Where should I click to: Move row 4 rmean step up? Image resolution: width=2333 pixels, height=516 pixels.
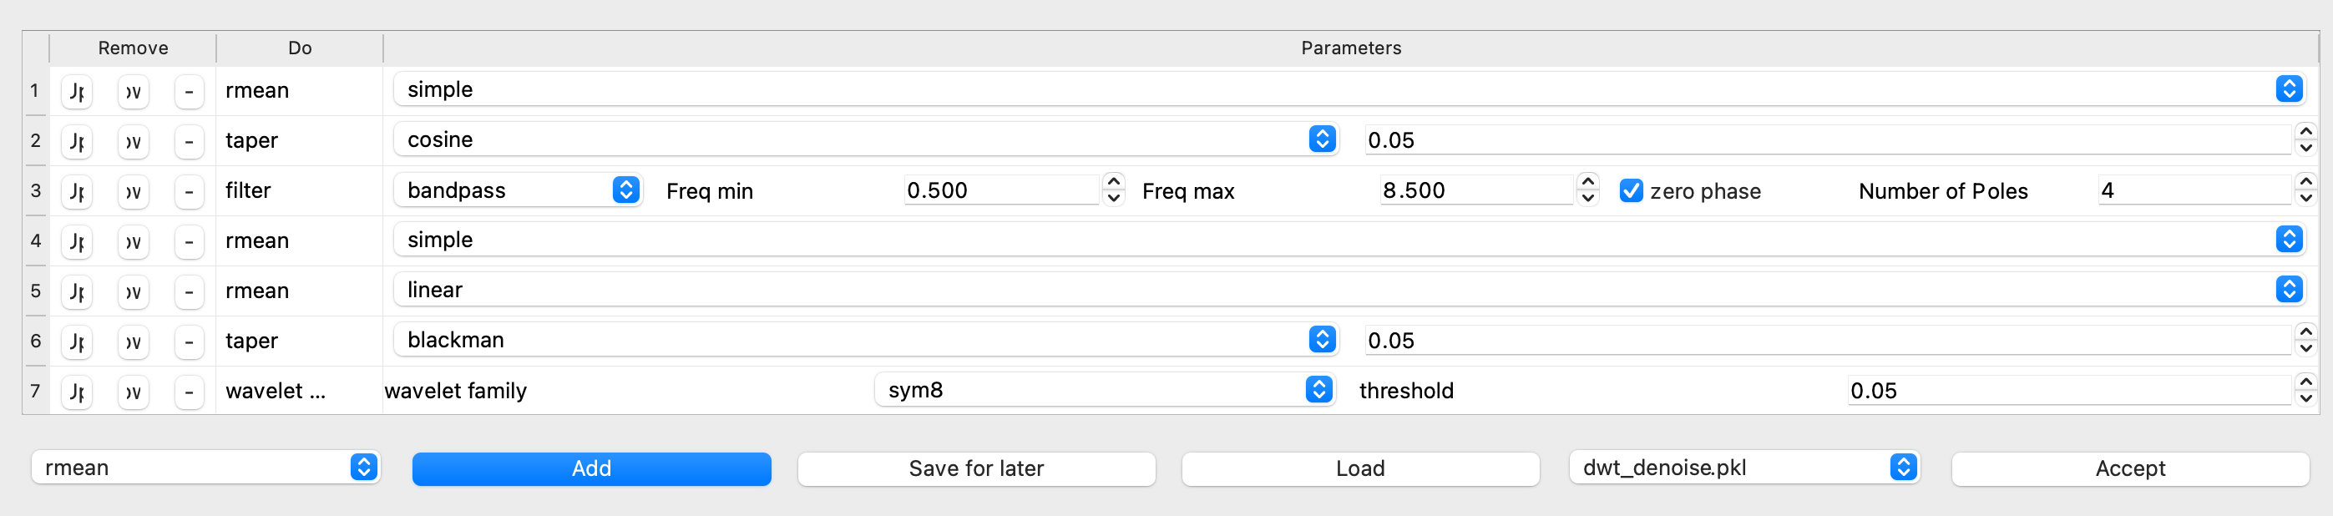click(77, 241)
